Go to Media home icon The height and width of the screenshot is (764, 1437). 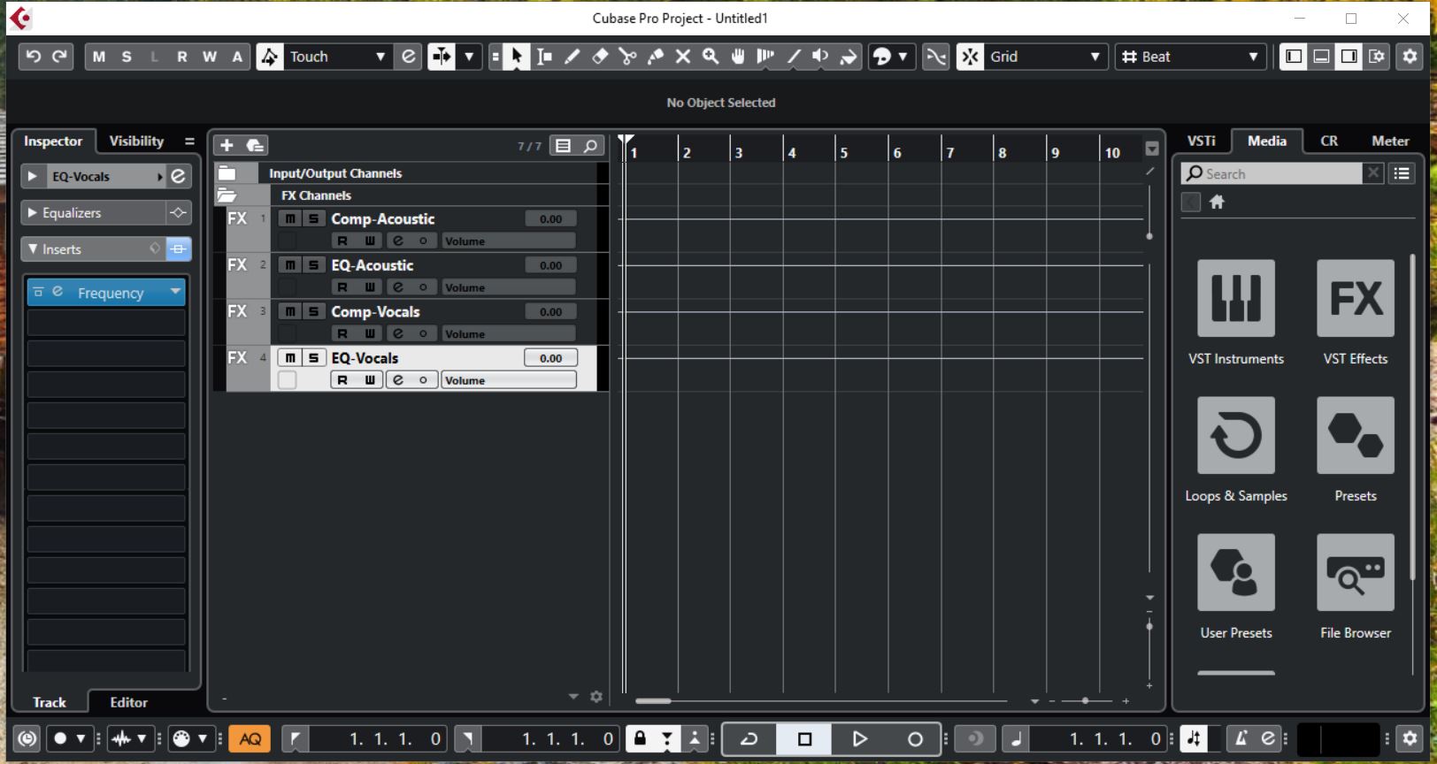coord(1217,202)
